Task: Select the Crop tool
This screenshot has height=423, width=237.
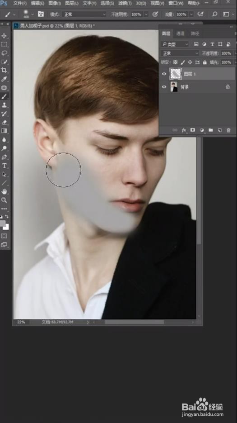Action: tap(4, 70)
